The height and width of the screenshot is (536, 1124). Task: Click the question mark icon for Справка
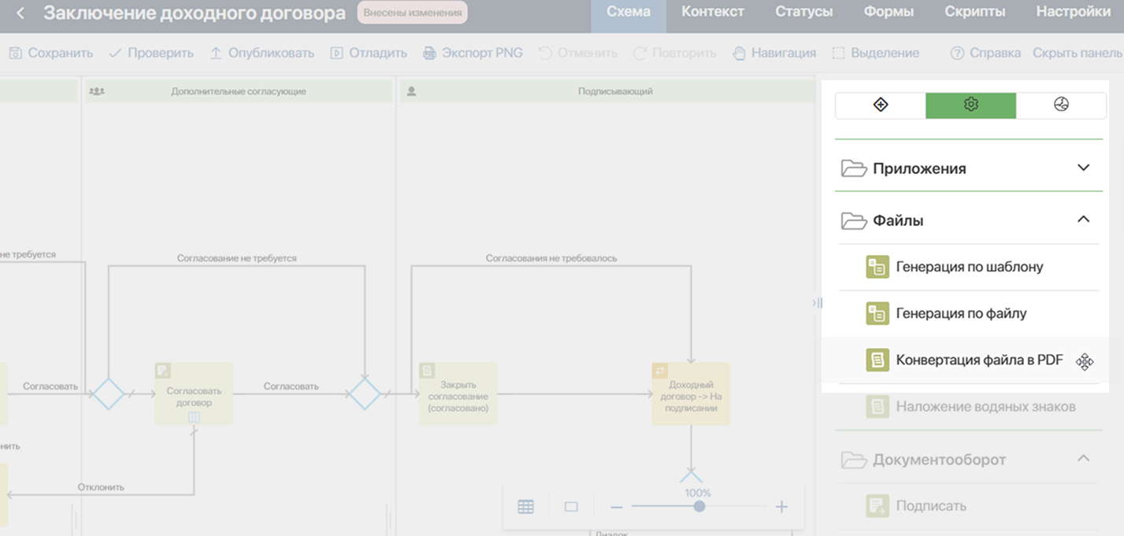click(x=957, y=54)
